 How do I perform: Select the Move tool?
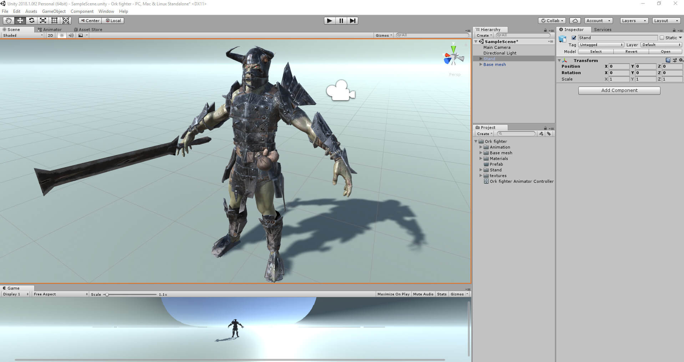coord(20,21)
